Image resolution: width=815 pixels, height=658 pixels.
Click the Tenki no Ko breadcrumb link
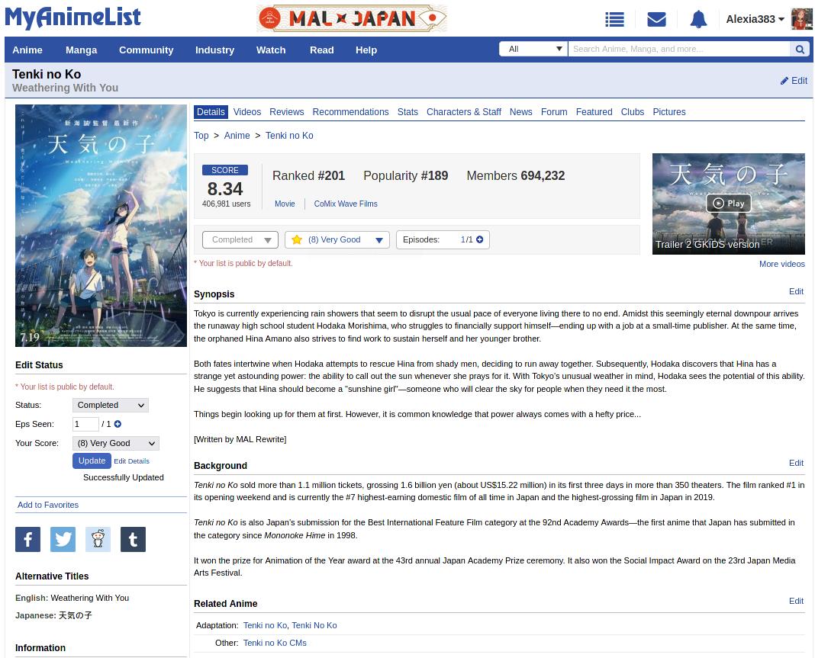pyautogui.click(x=289, y=136)
